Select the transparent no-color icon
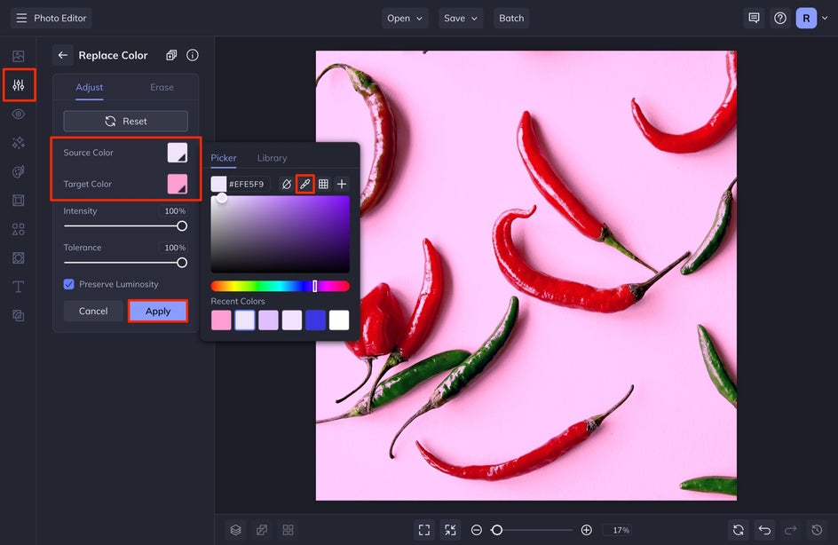 click(287, 184)
